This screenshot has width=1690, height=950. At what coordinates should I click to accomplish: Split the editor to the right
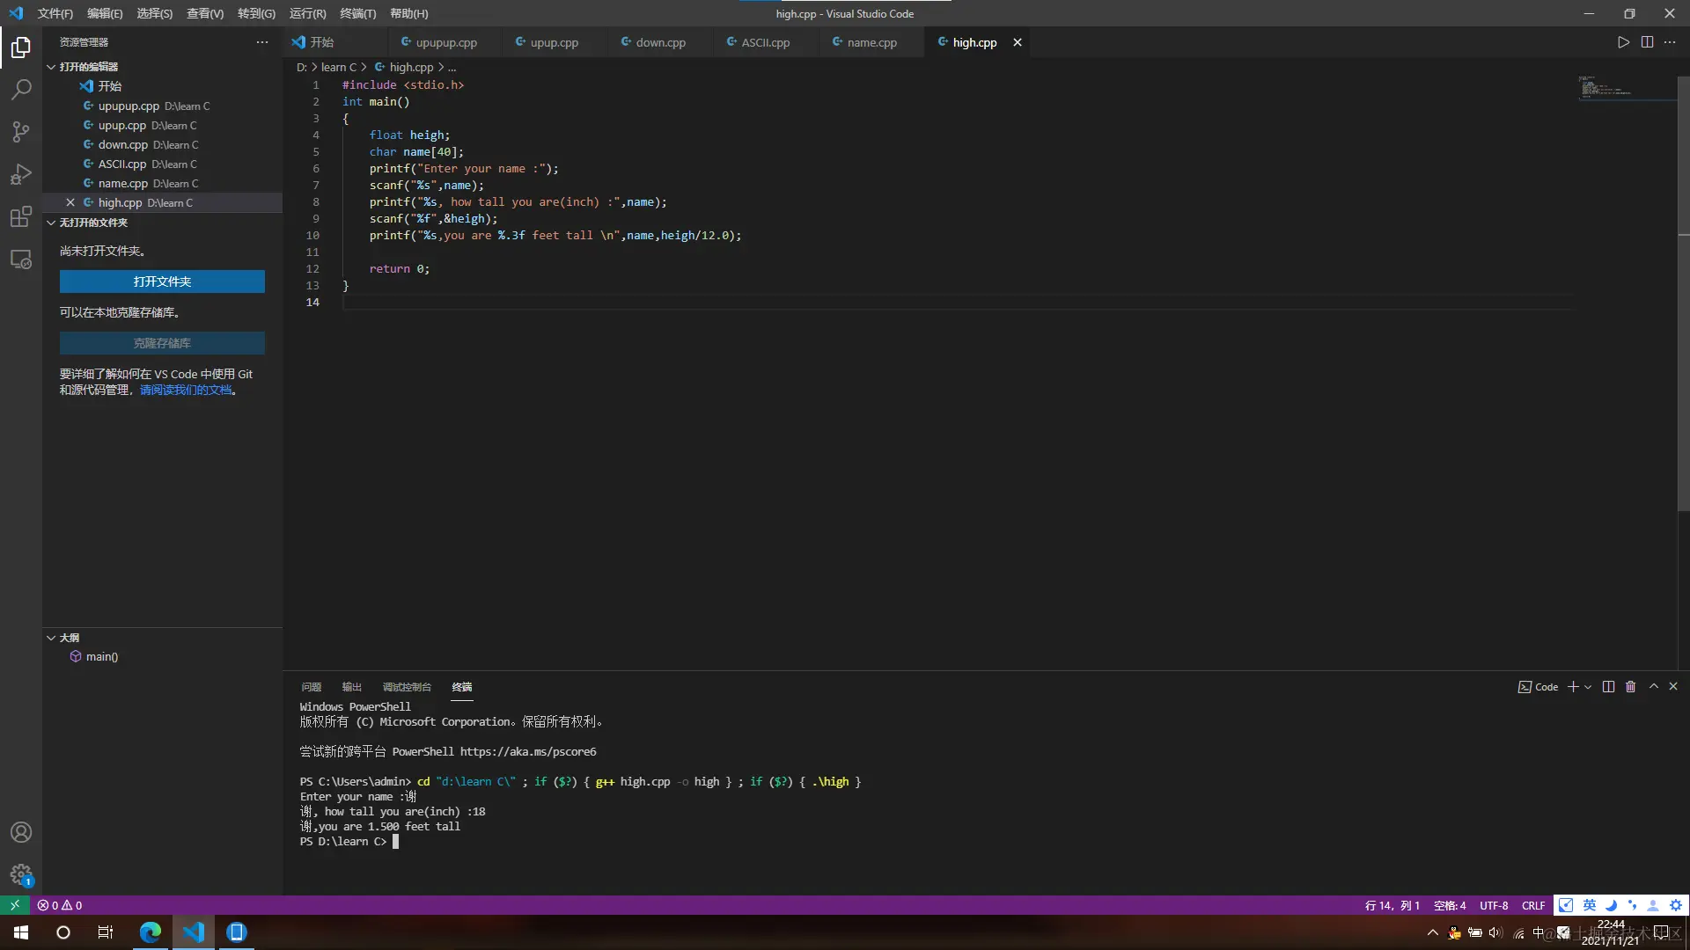(1647, 42)
